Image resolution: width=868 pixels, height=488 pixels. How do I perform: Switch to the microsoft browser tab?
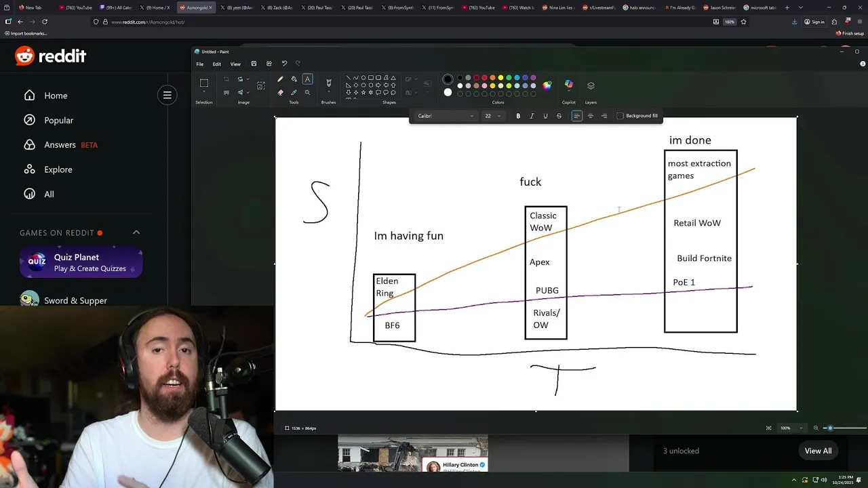point(759,7)
